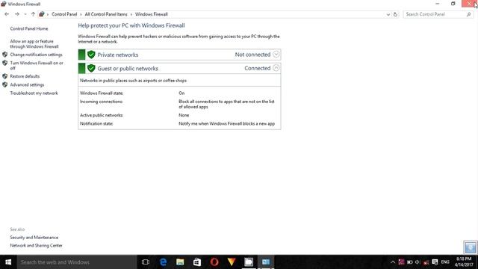This screenshot has width=478, height=269.
Task: Click shield icon beside Advanced settings
Action: 5,84
